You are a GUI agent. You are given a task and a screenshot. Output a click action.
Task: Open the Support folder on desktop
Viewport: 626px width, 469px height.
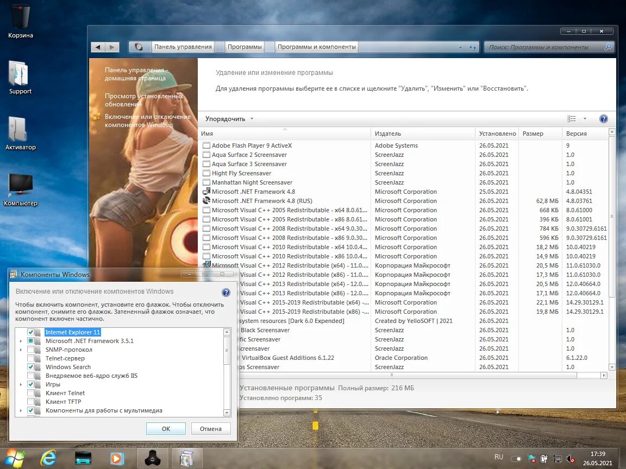(x=20, y=78)
